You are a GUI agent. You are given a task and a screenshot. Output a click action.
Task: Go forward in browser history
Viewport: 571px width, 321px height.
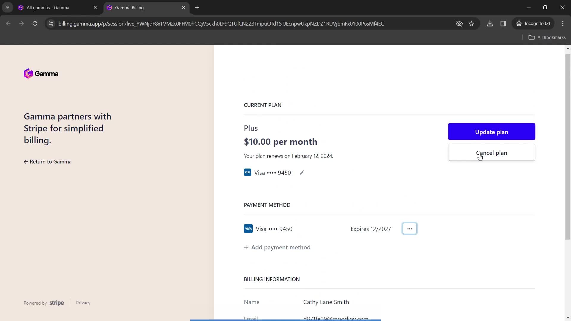point(21,23)
